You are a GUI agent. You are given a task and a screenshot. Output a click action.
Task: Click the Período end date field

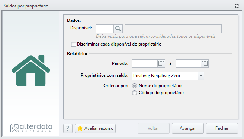click(x=188, y=64)
